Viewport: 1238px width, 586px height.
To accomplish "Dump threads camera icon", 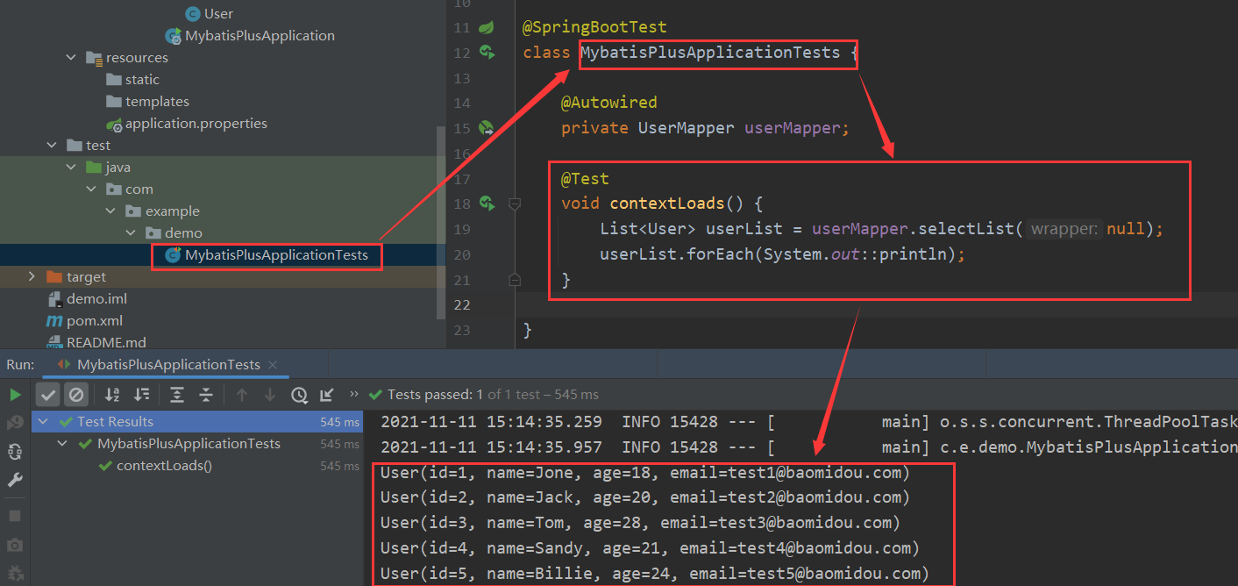I will coord(15,545).
